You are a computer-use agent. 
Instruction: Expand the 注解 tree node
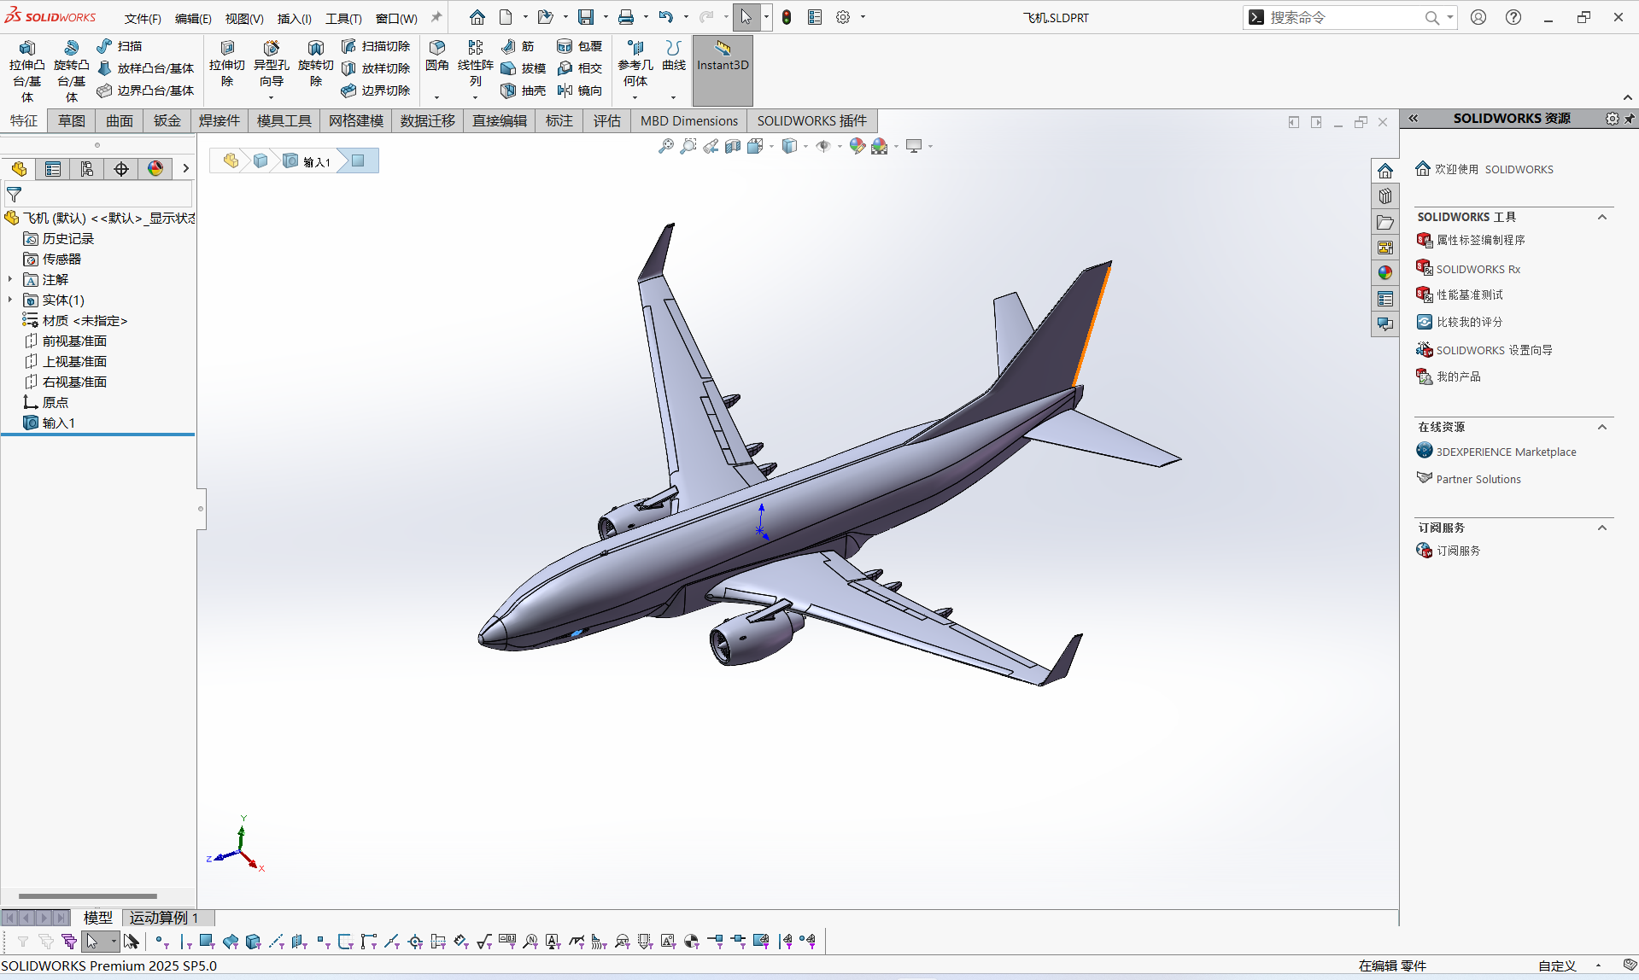pos(10,279)
